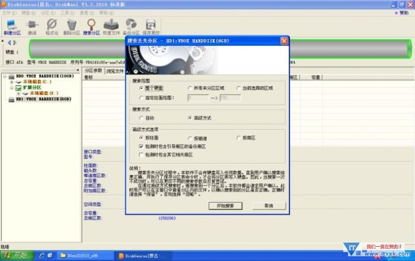Select HD1:VBOX HARDDISK(6GB) in tree
The image size is (415, 261).
(x=43, y=99)
